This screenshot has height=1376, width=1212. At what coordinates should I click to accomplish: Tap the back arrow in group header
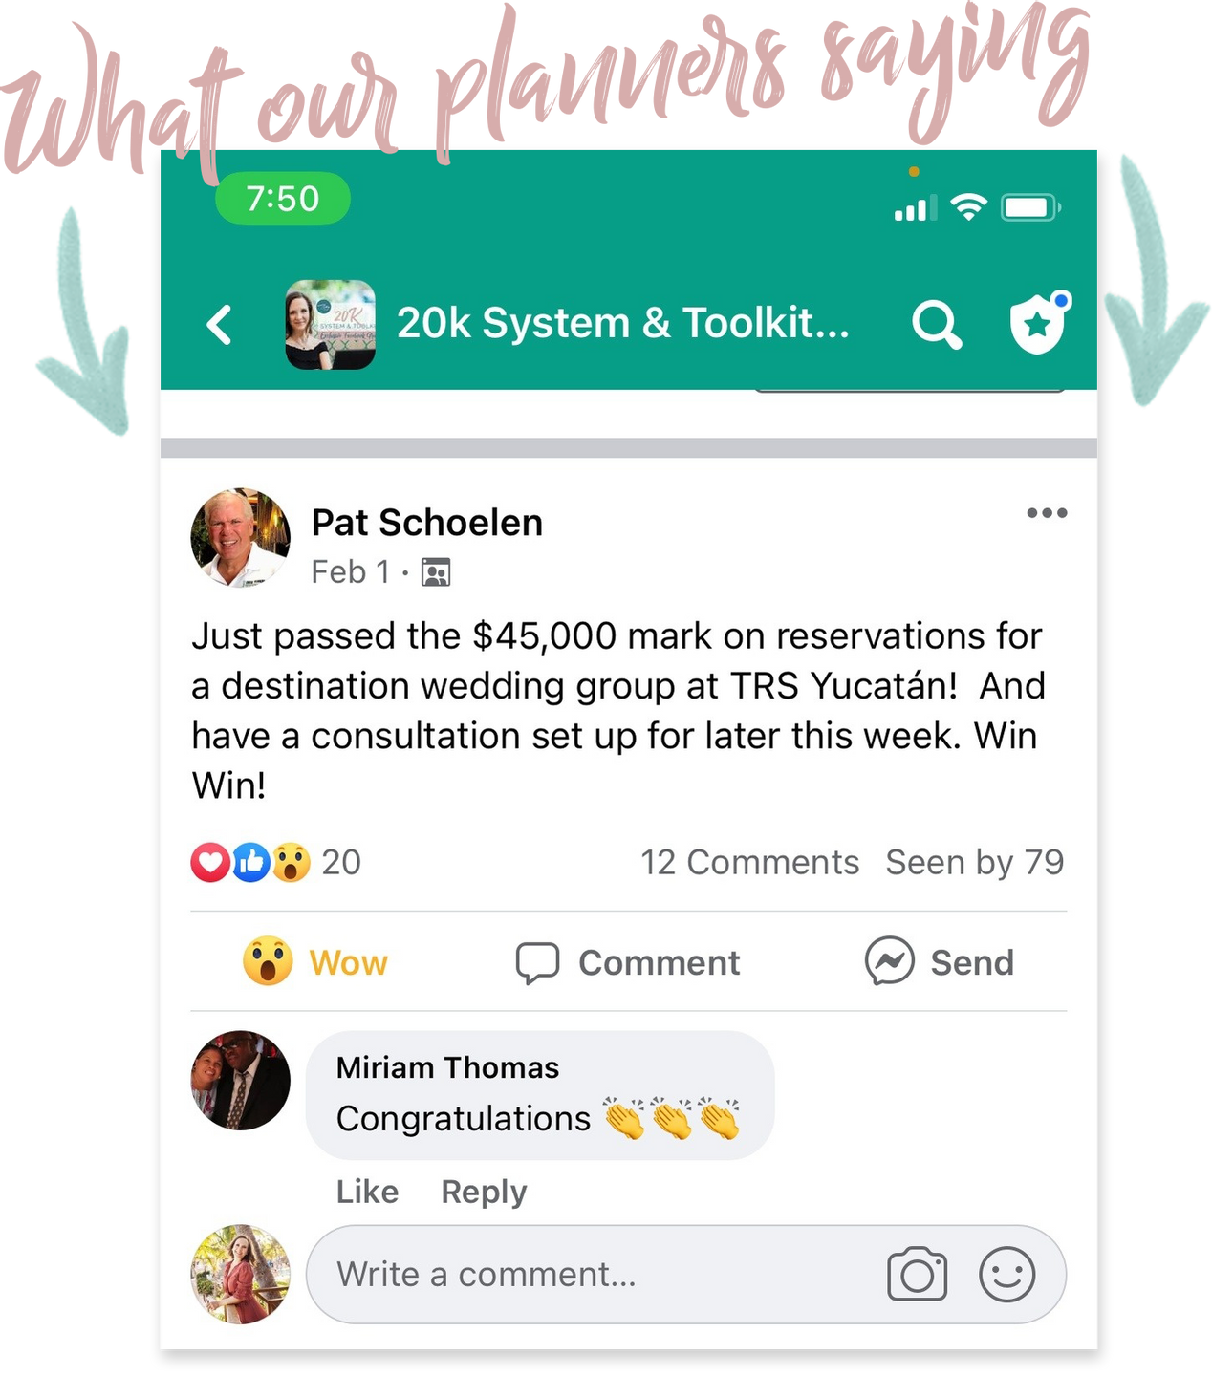220,325
